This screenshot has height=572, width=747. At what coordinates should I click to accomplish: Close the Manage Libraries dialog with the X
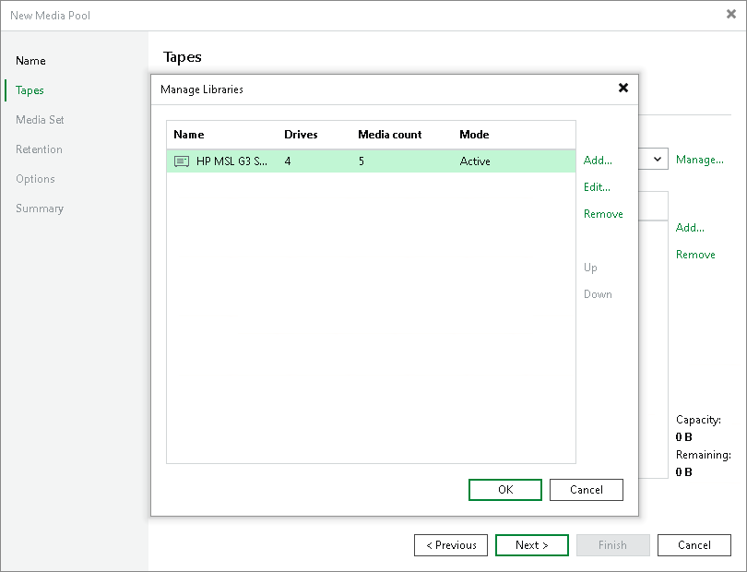[623, 89]
